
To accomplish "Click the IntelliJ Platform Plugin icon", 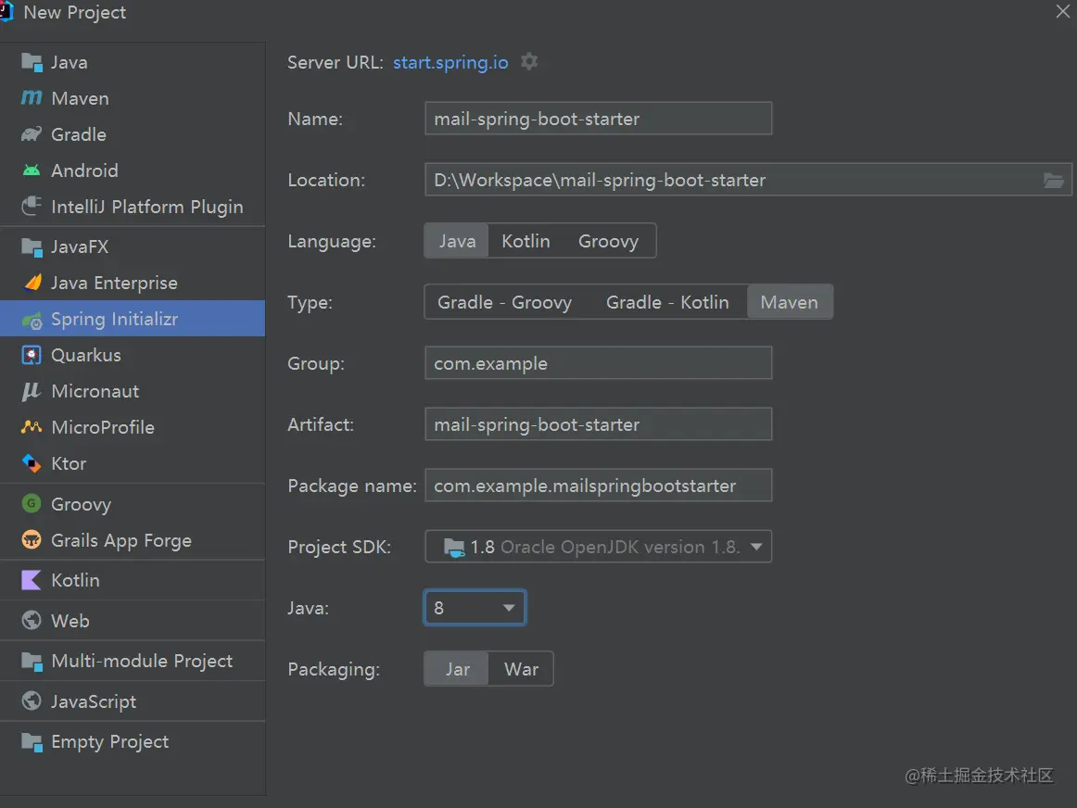I will (x=32, y=206).
